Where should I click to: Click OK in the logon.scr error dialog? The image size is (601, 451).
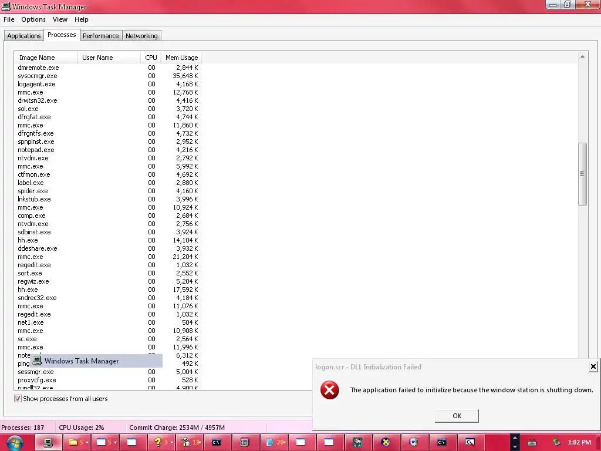(x=457, y=416)
